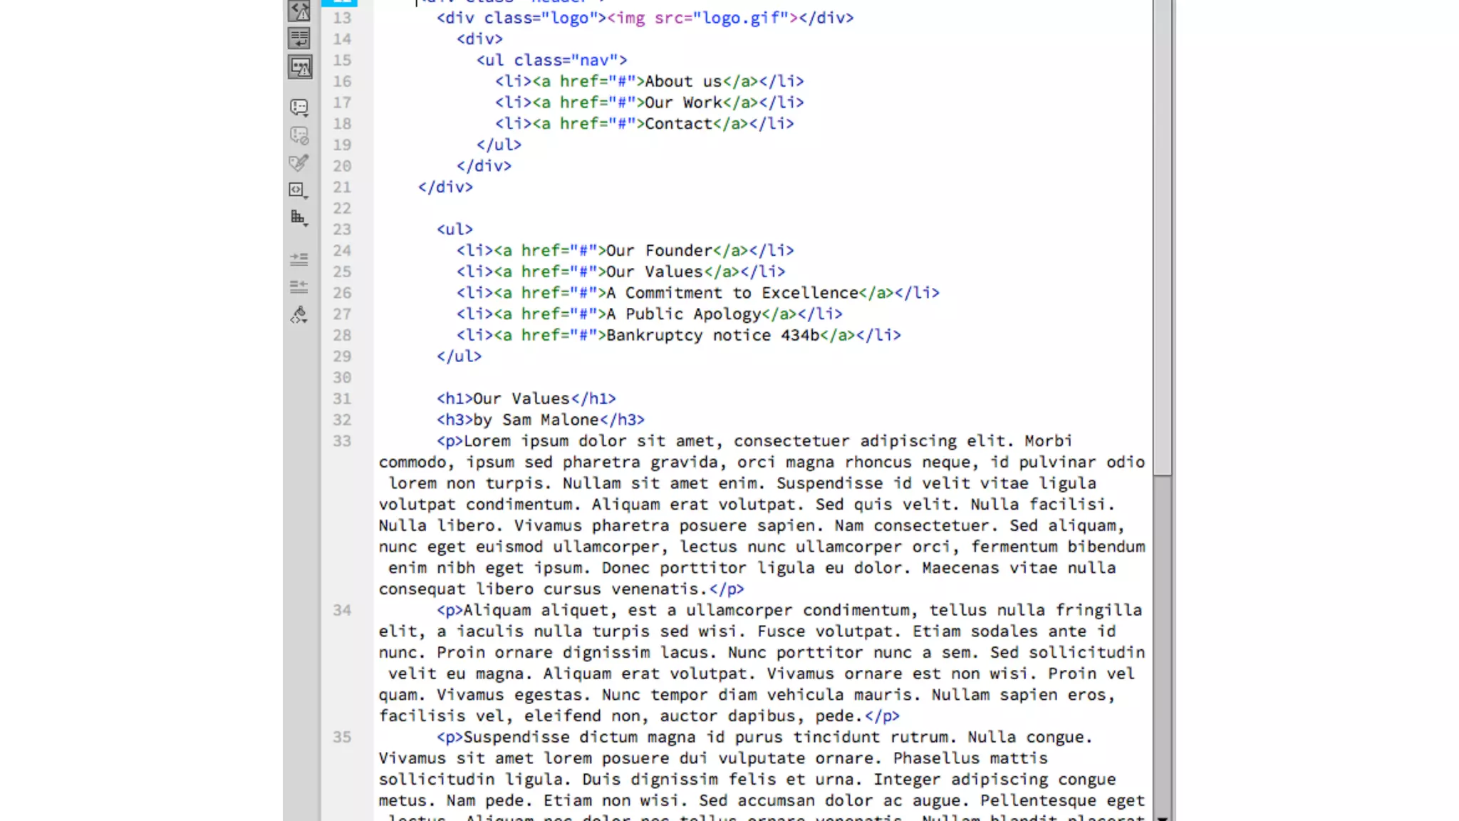Click the logo.gif src value on line 13
The width and height of the screenshot is (1459, 821).
[x=741, y=18]
